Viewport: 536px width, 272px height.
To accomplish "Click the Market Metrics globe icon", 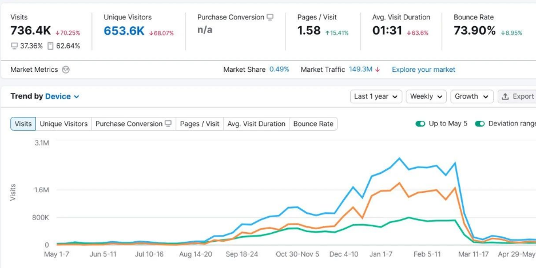I will 66,70.
